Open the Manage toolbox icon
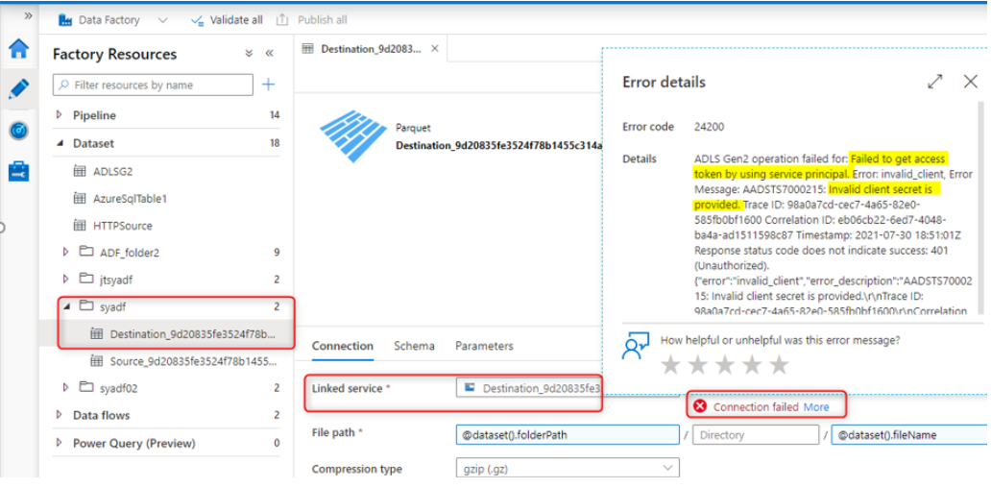Image resolution: width=991 pixels, height=488 pixels. click(18, 171)
